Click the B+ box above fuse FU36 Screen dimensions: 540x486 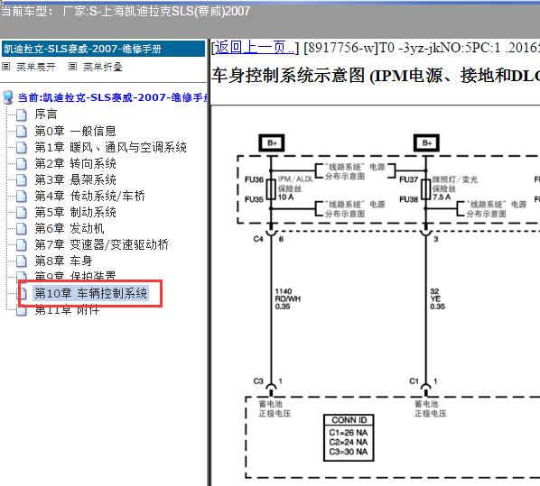point(272,142)
